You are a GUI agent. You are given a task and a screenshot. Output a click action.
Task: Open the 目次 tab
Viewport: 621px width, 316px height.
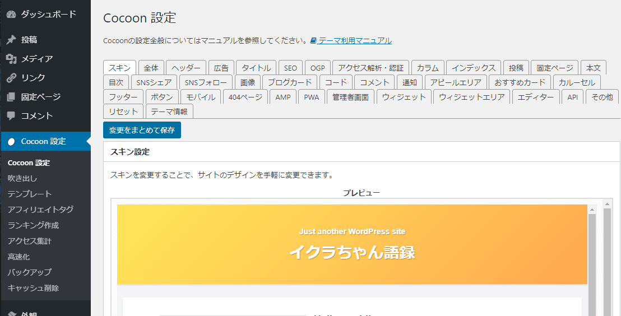pyautogui.click(x=116, y=82)
